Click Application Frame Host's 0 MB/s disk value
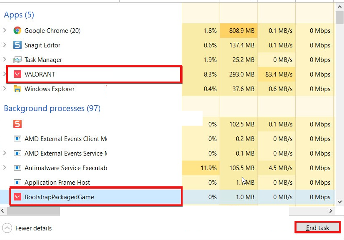Viewport: 344px width, 240px height. pyautogui.click(x=283, y=183)
